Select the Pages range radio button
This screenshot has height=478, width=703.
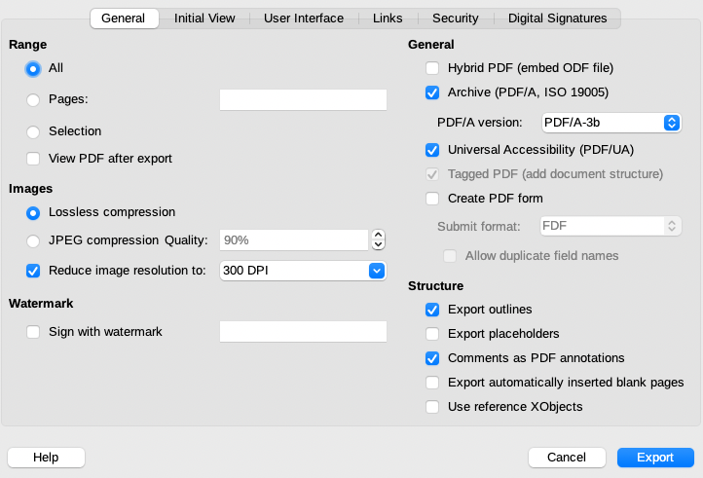[x=34, y=99]
